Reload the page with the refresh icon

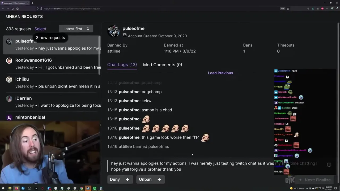[12, 8]
